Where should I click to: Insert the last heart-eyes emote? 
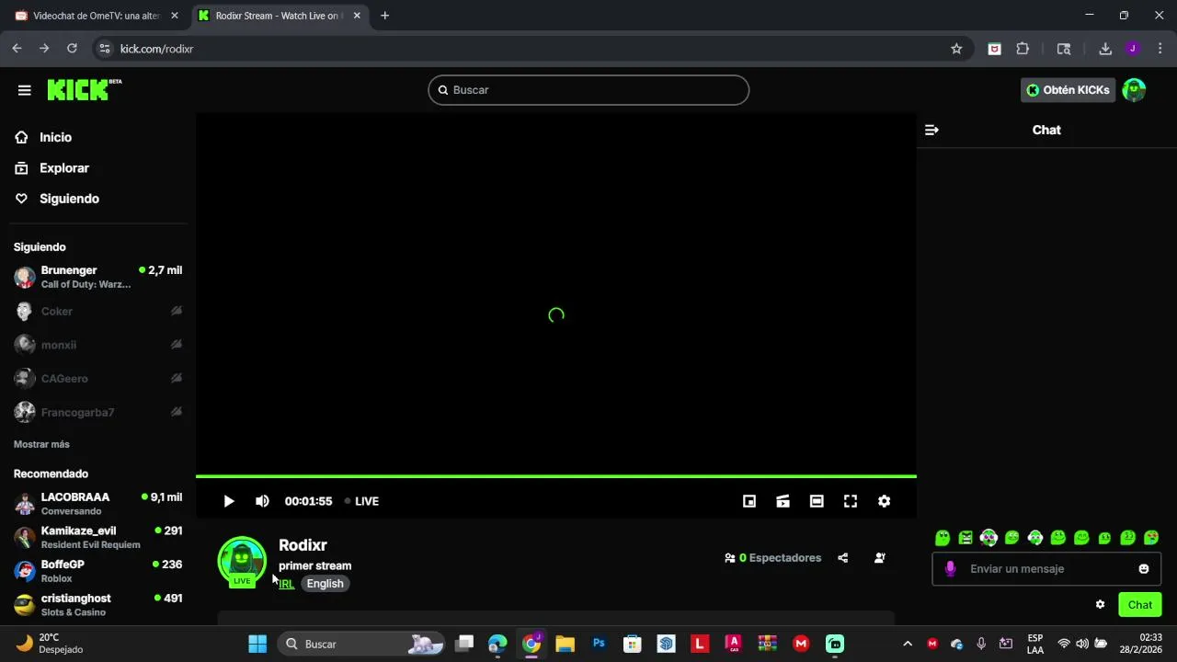tap(1150, 538)
